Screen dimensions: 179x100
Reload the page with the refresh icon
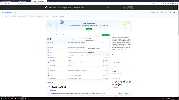tap(6, 4)
